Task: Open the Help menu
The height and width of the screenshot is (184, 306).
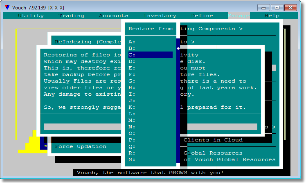Action: [272, 16]
